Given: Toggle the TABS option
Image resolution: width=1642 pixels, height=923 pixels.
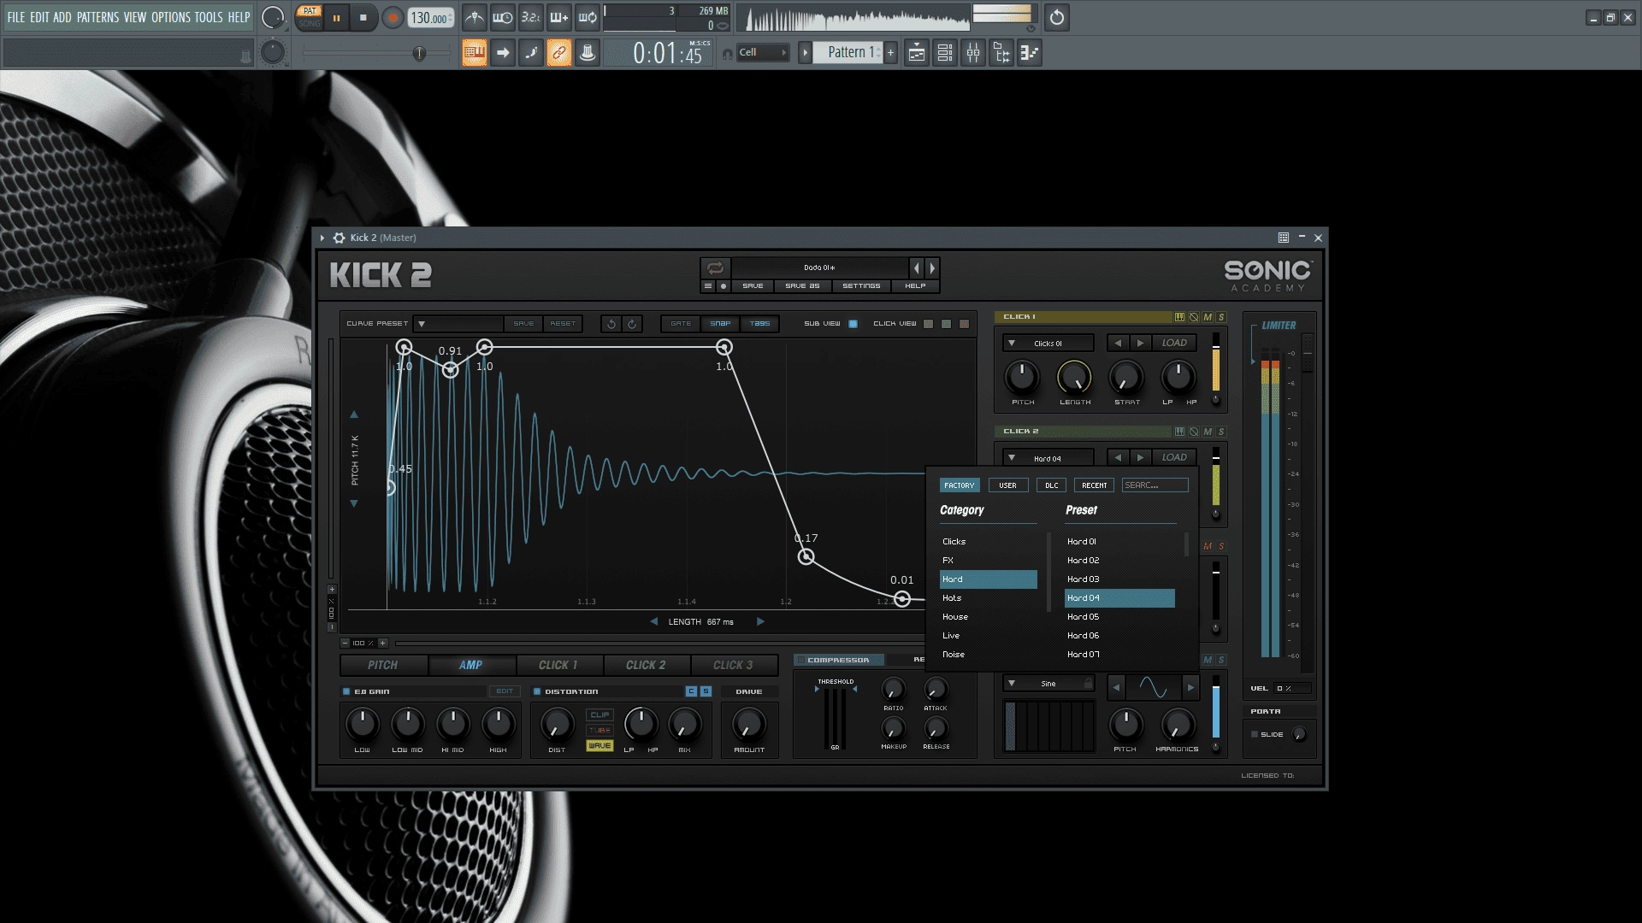Looking at the screenshot, I should pyautogui.click(x=759, y=324).
